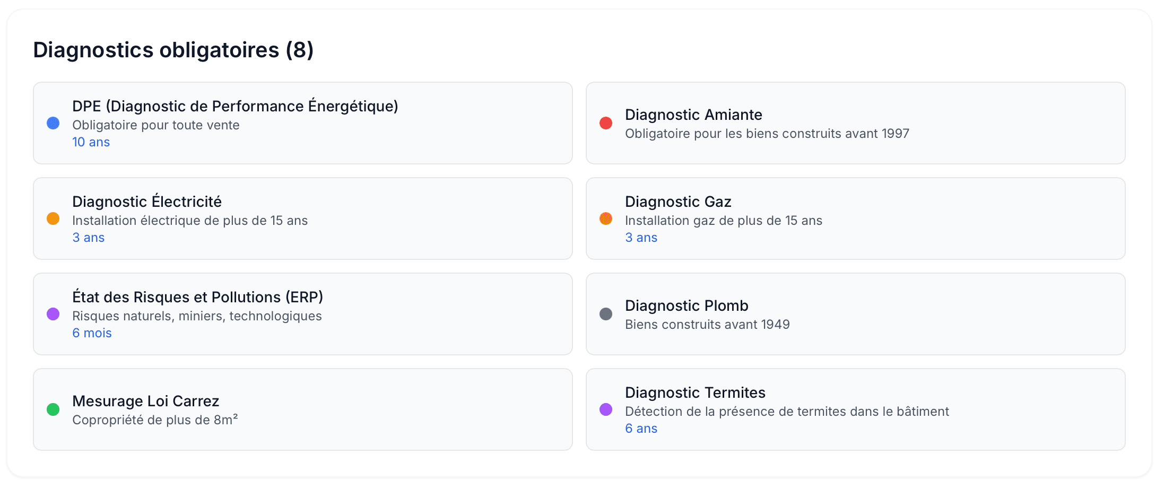Open the 6 ans link under Diagnostic Termites

pos(641,428)
